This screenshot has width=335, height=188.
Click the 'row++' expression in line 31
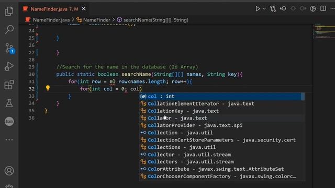click(179, 81)
